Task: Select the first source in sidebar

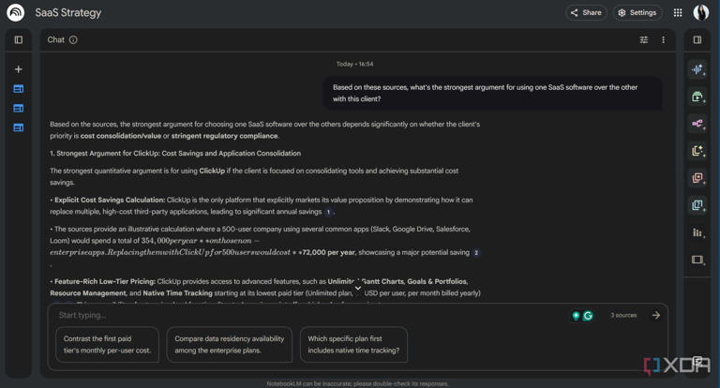Action: point(19,89)
